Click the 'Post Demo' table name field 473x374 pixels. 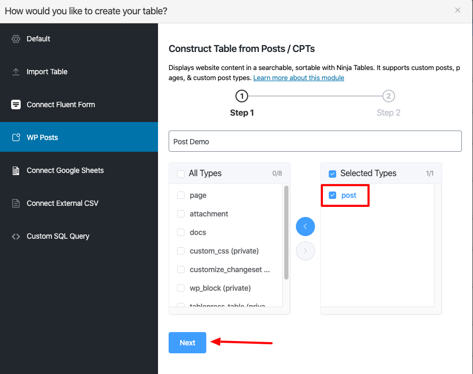pos(315,142)
